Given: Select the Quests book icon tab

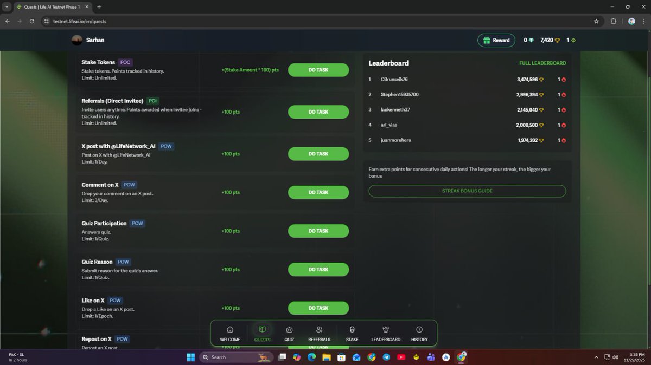Looking at the screenshot, I should click(x=262, y=334).
